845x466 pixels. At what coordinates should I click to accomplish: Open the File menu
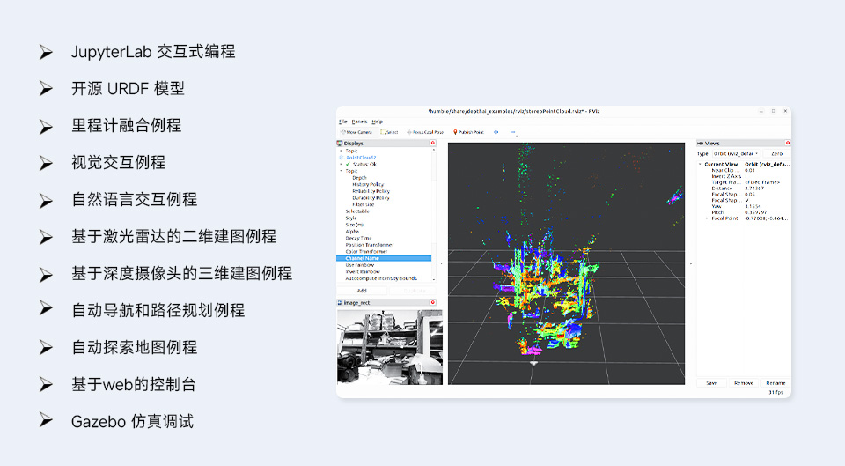342,121
